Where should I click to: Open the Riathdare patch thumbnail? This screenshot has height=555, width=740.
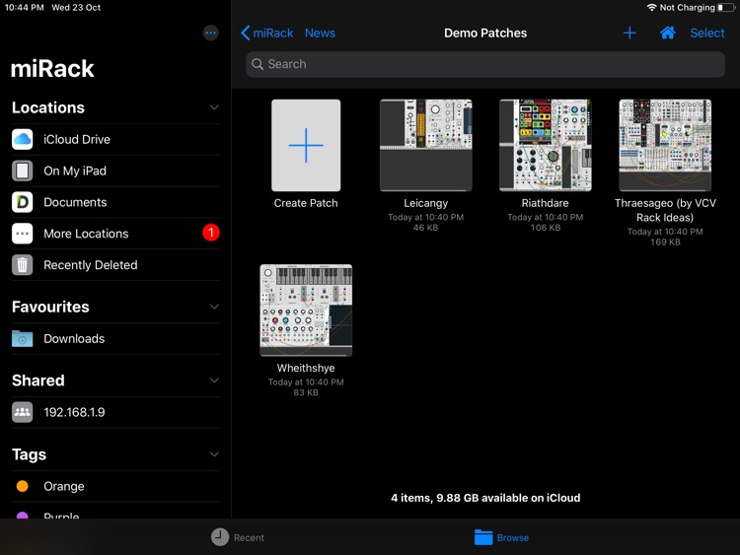[x=545, y=145]
